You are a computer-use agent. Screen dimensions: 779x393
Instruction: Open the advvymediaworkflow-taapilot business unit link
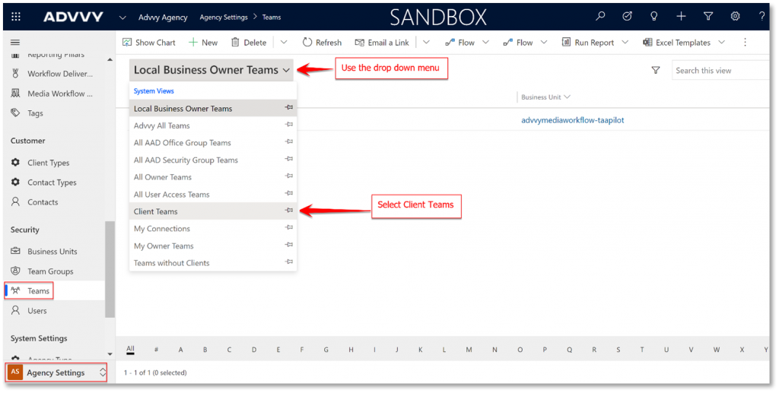click(573, 120)
